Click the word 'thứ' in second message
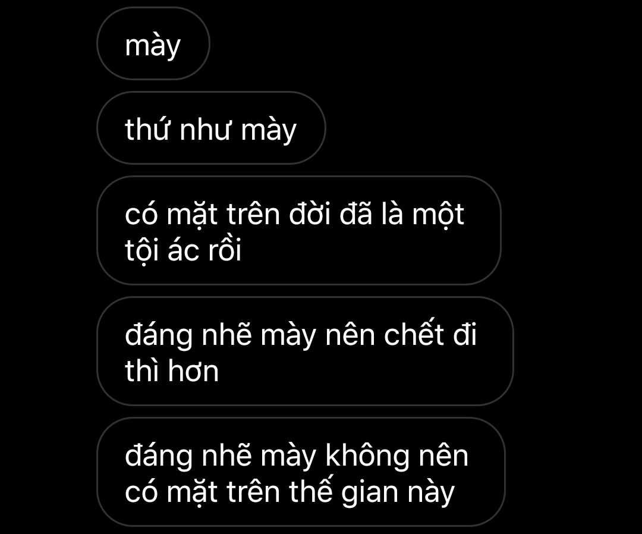The image size is (642, 534). coord(147,129)
